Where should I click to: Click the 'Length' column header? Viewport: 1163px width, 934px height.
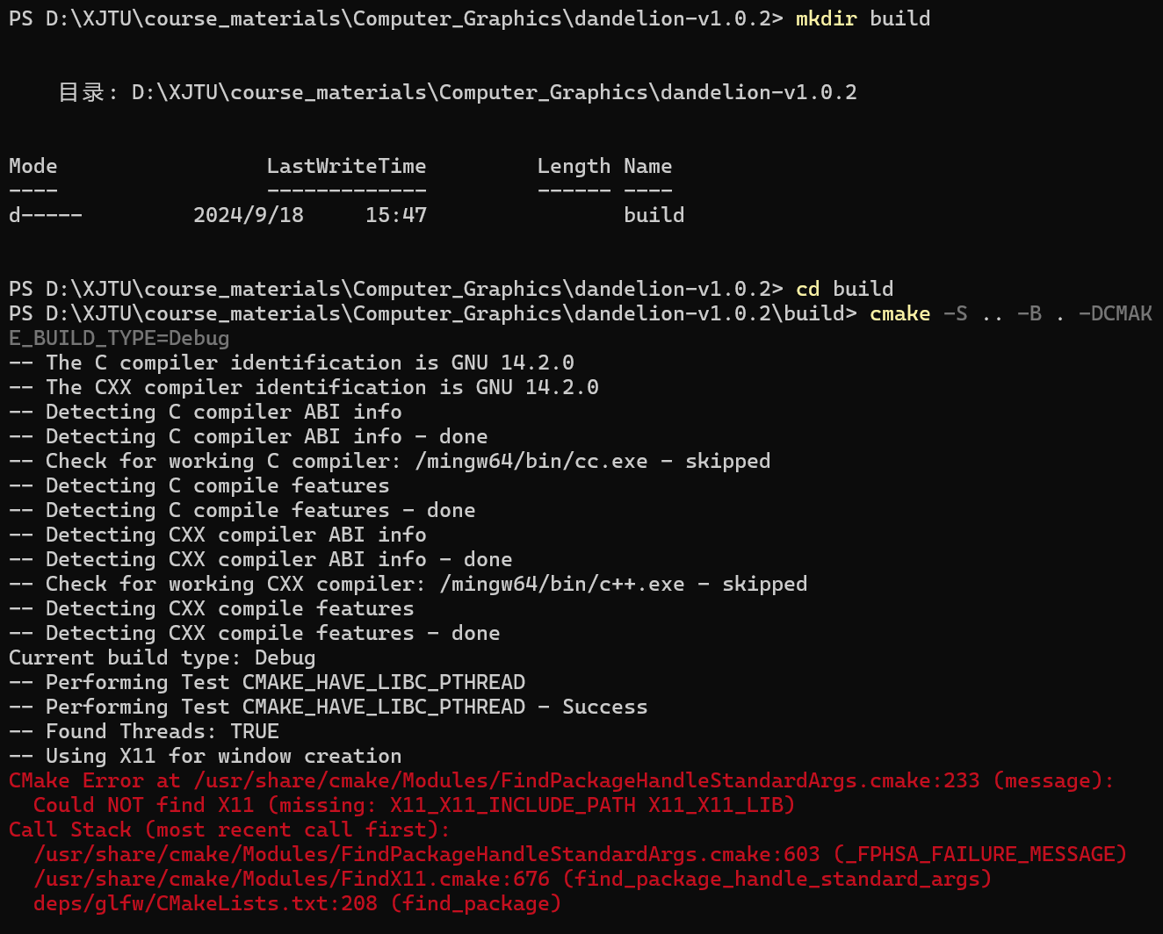[574, 166]
